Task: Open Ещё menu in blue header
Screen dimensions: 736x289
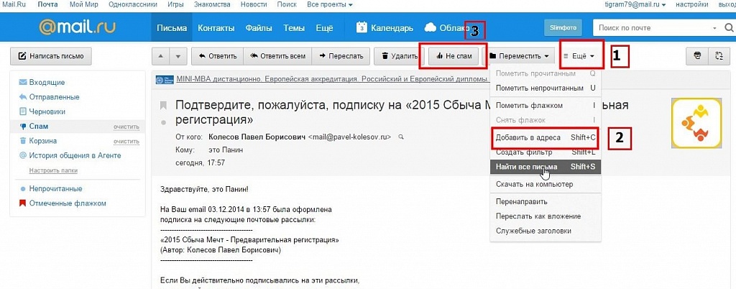Action: click(324, 28)
